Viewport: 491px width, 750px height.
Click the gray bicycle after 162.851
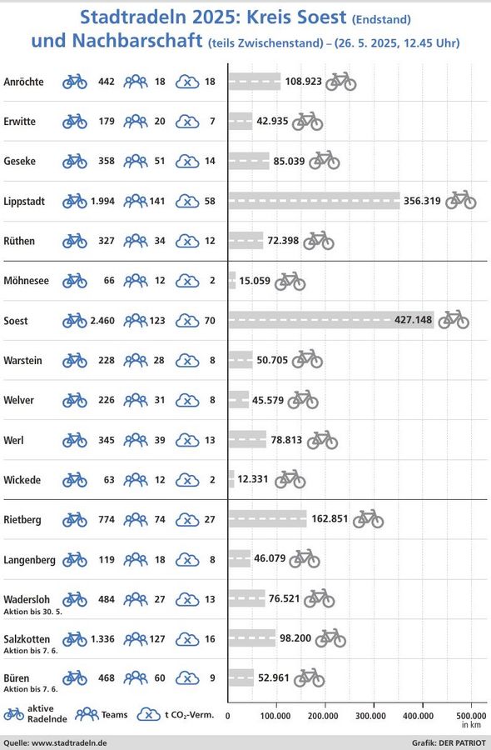pyautogui.click(x=368, y=519)
